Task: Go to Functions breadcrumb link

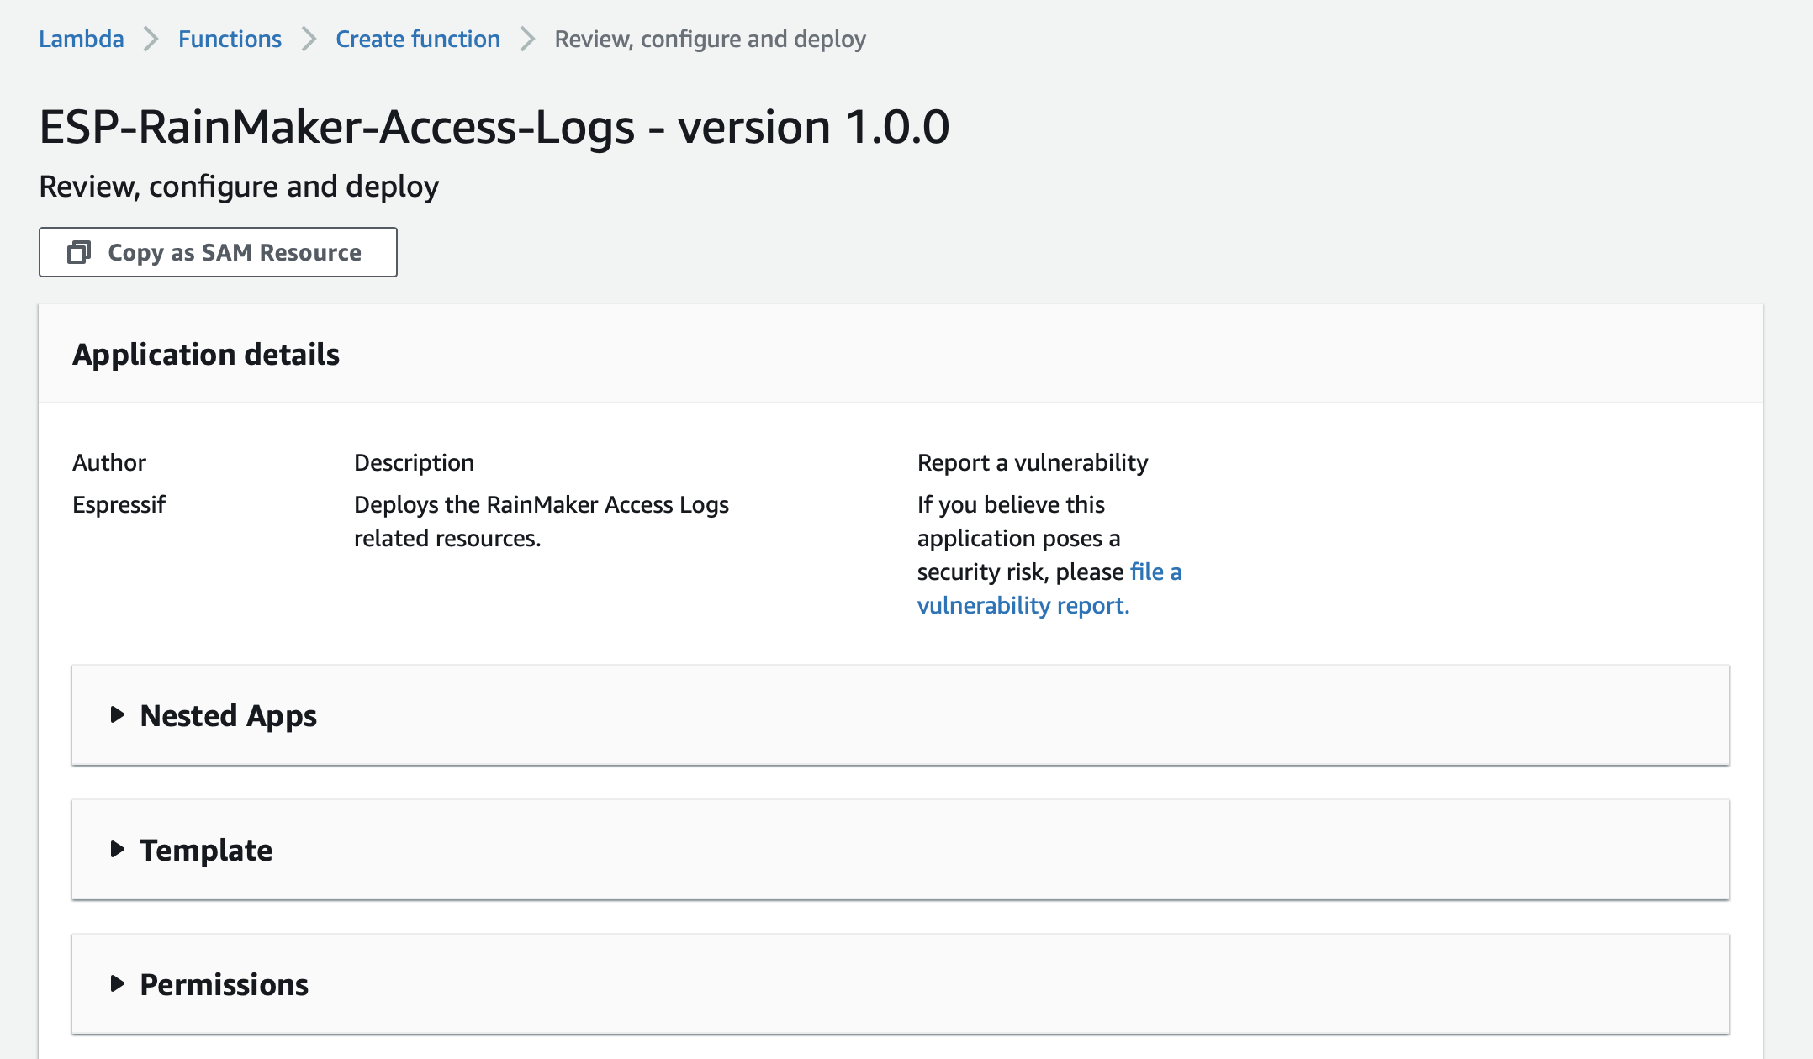Action: [230, 39]
